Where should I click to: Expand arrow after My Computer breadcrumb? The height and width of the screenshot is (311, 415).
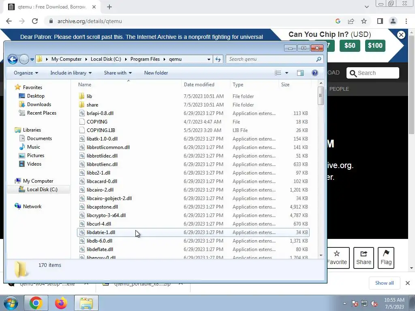point(86,59)
